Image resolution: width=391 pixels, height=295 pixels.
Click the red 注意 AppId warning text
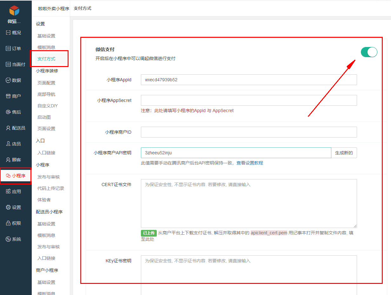(187, 111)
